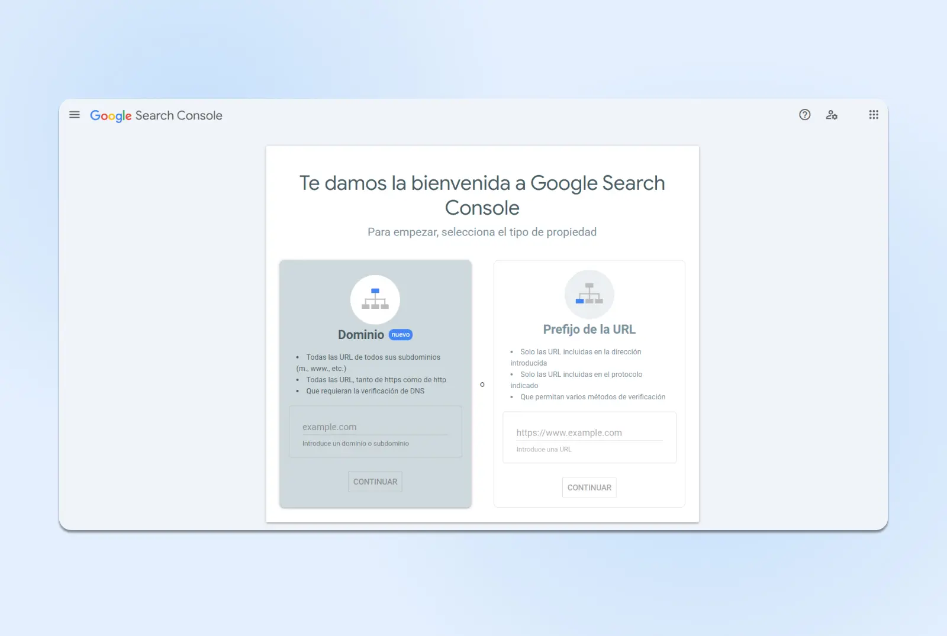Screen dimensions: 947x636
Task: Click 'Que requieran la verificación de DNS' bullet
Action: [x=365, y=391]
